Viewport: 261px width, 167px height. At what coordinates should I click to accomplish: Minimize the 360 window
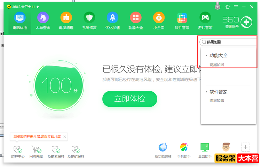point(244,7)
